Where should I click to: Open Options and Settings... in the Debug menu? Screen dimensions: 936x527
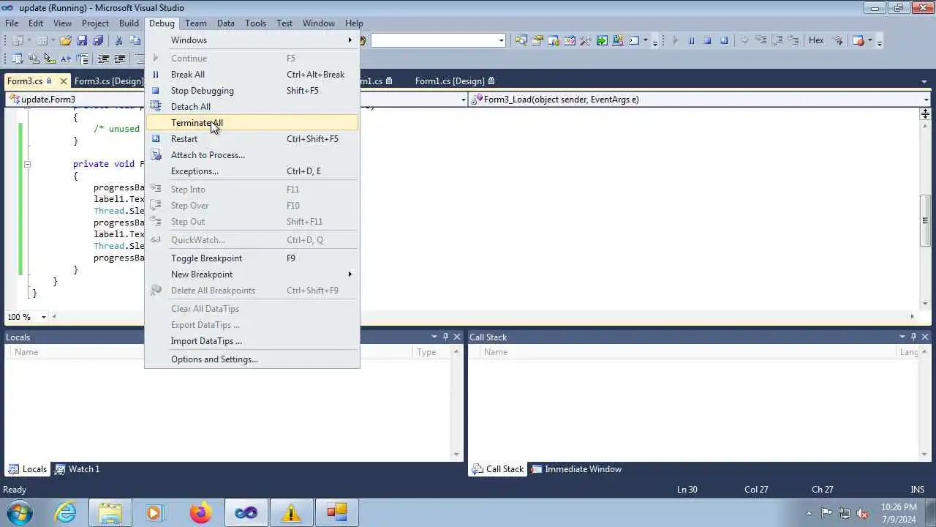coord(252,359)
